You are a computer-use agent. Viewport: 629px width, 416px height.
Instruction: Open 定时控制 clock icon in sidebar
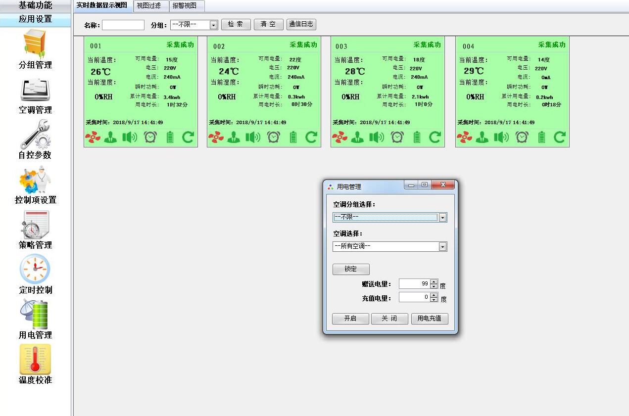(35, 272)
